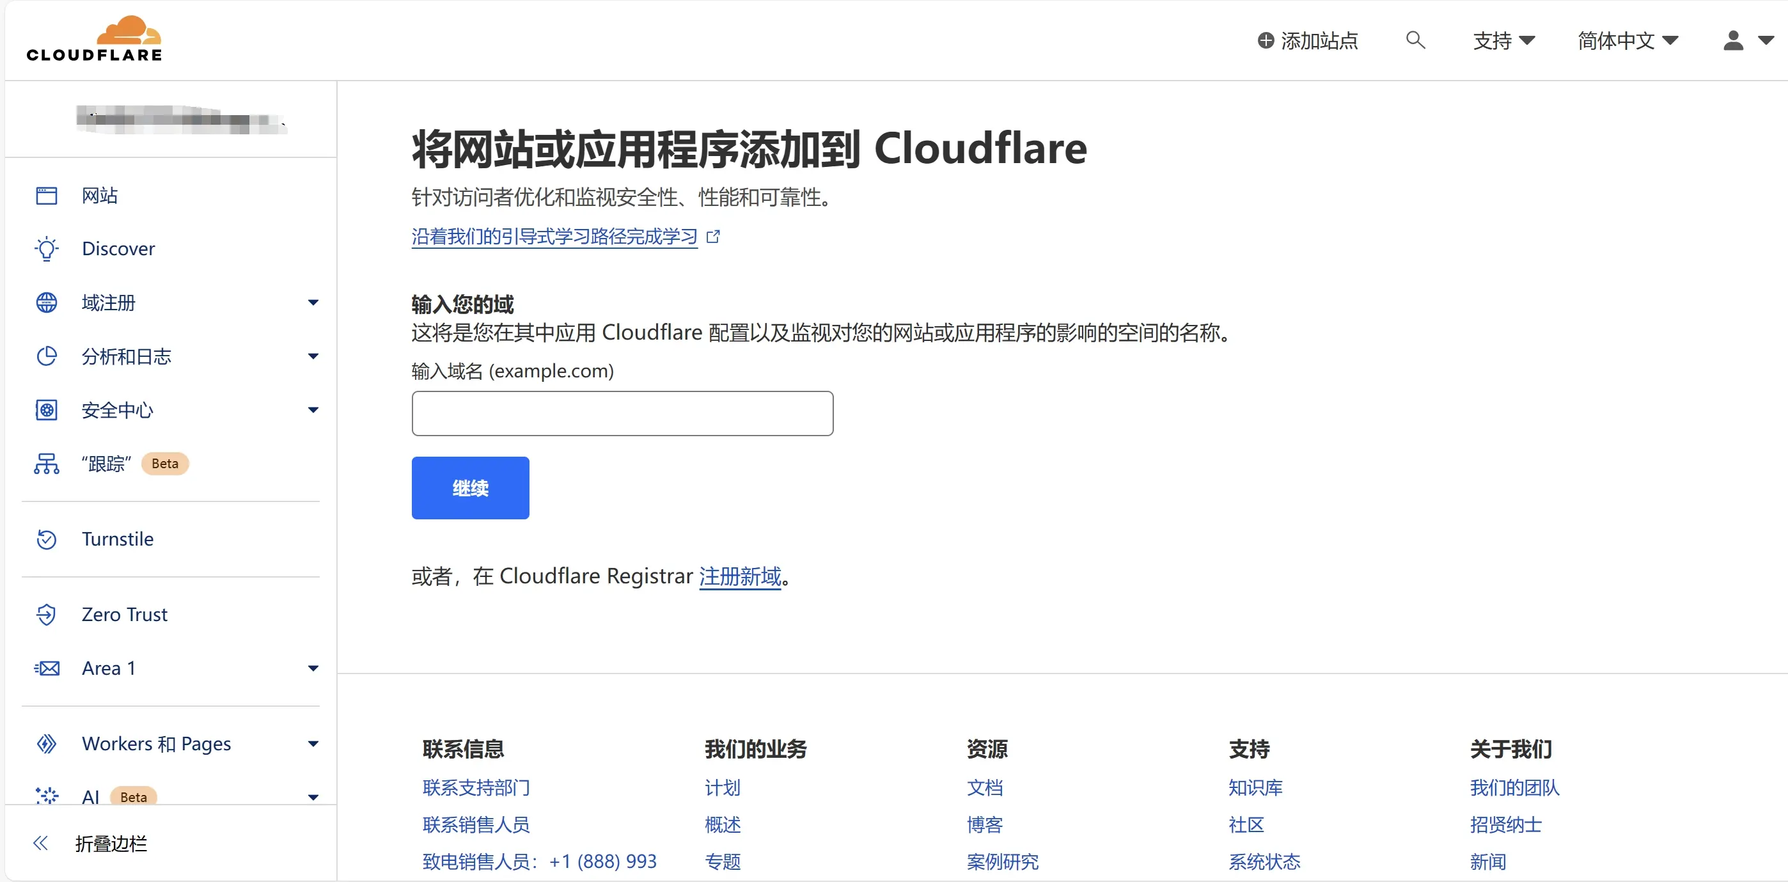The width and height of the screenshot is (1788, 882).
Task: Expand the Workers 和 Pages section arrow
Action: (313, 744)
